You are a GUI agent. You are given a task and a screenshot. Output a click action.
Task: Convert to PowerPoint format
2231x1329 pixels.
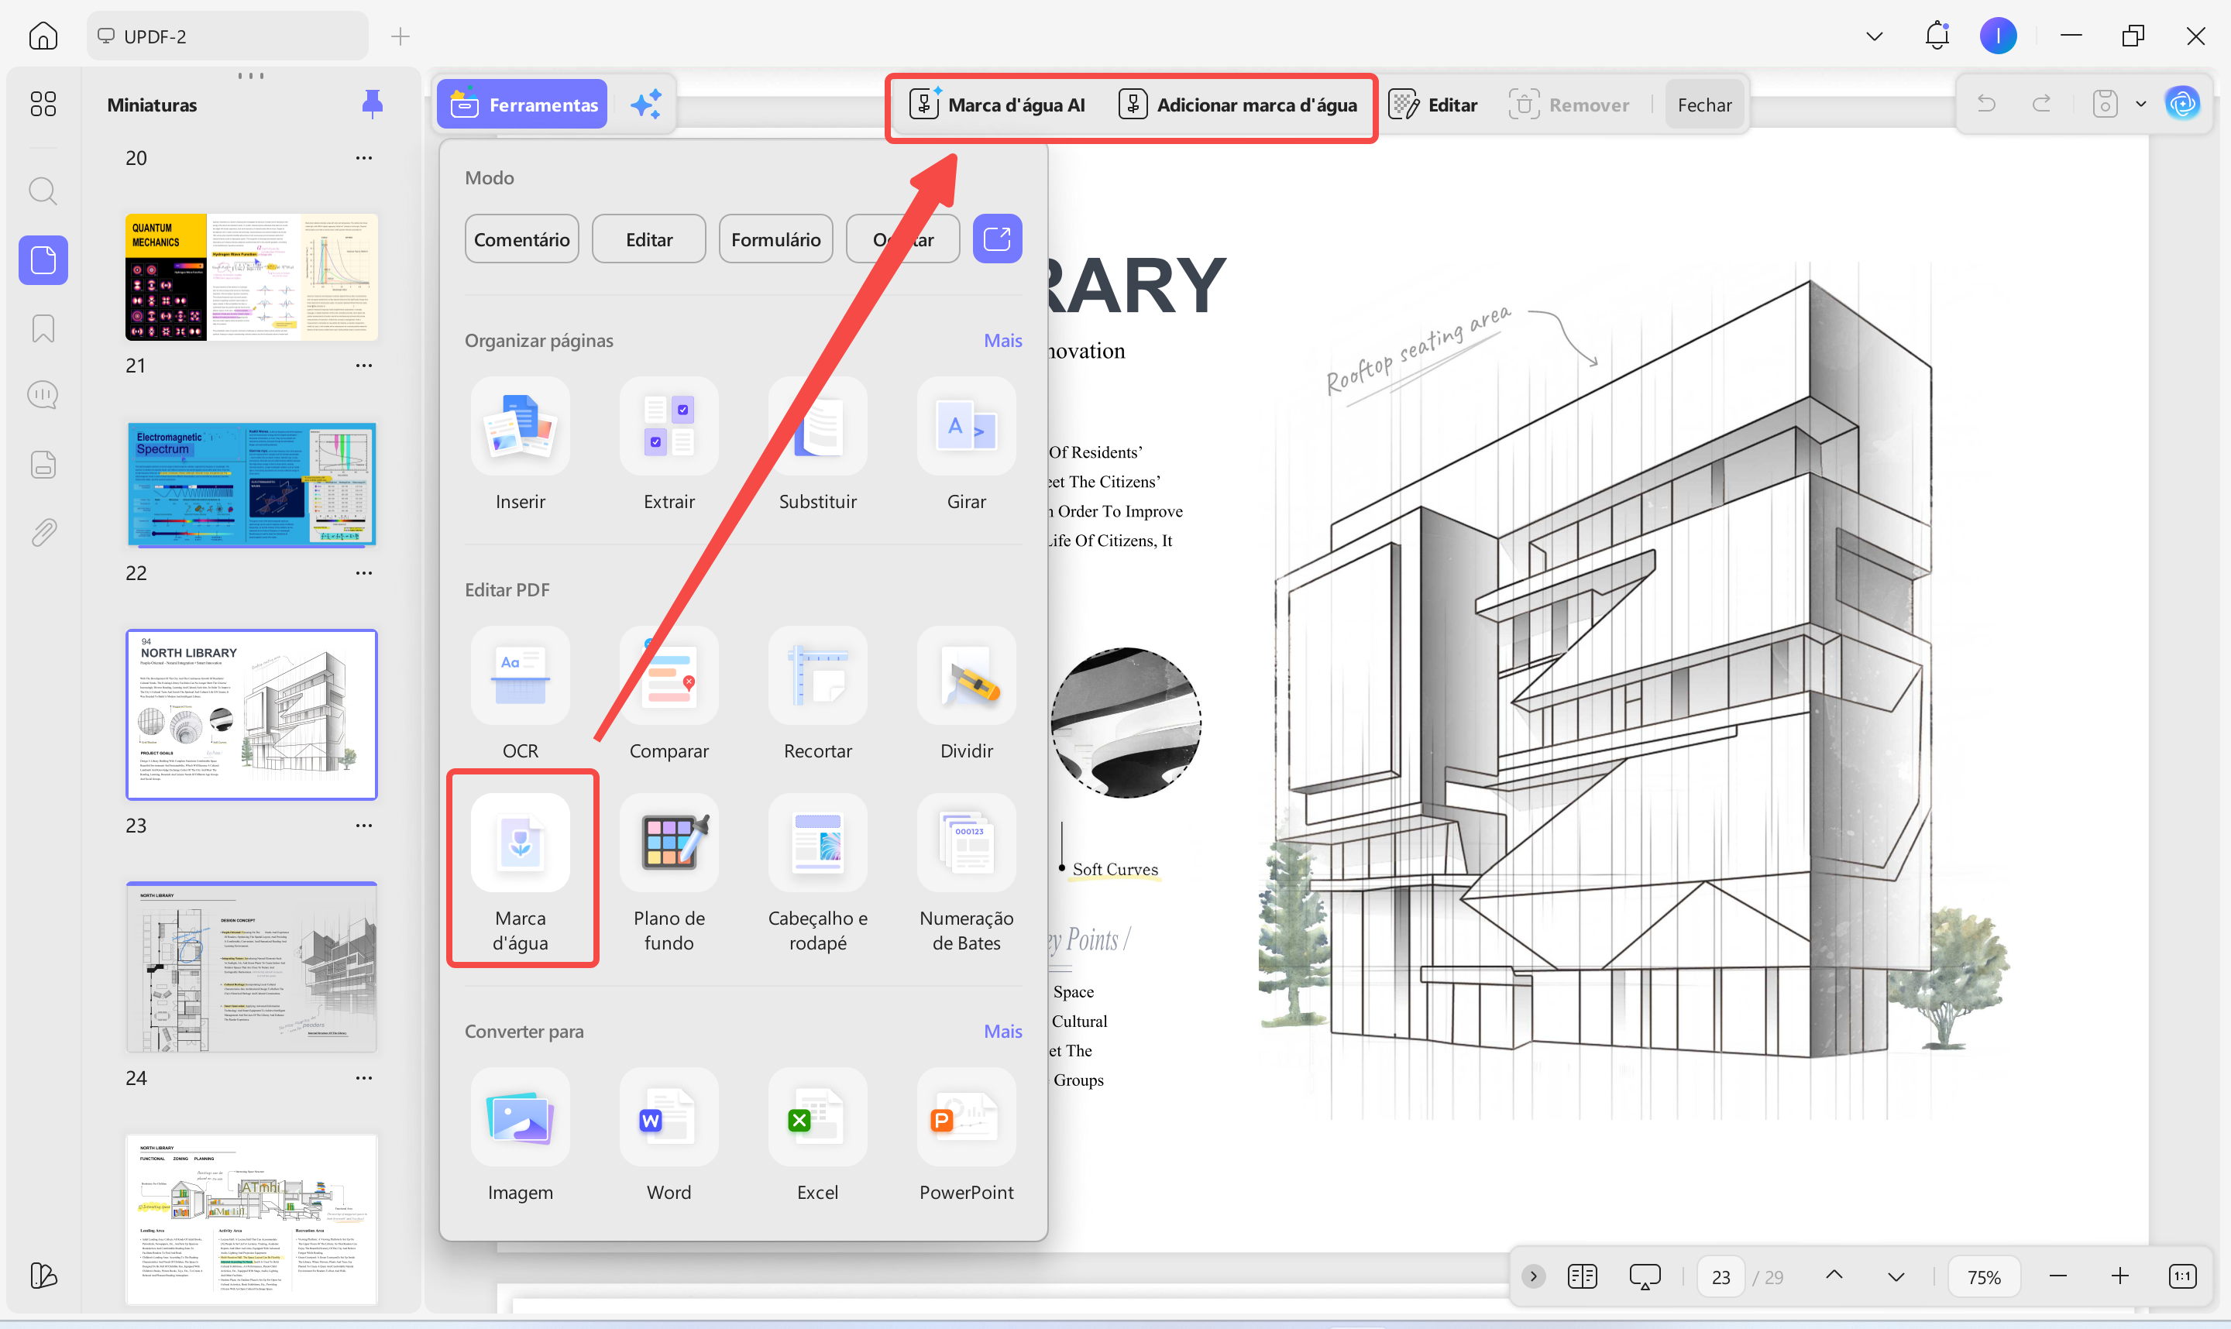coord(966,1135)
